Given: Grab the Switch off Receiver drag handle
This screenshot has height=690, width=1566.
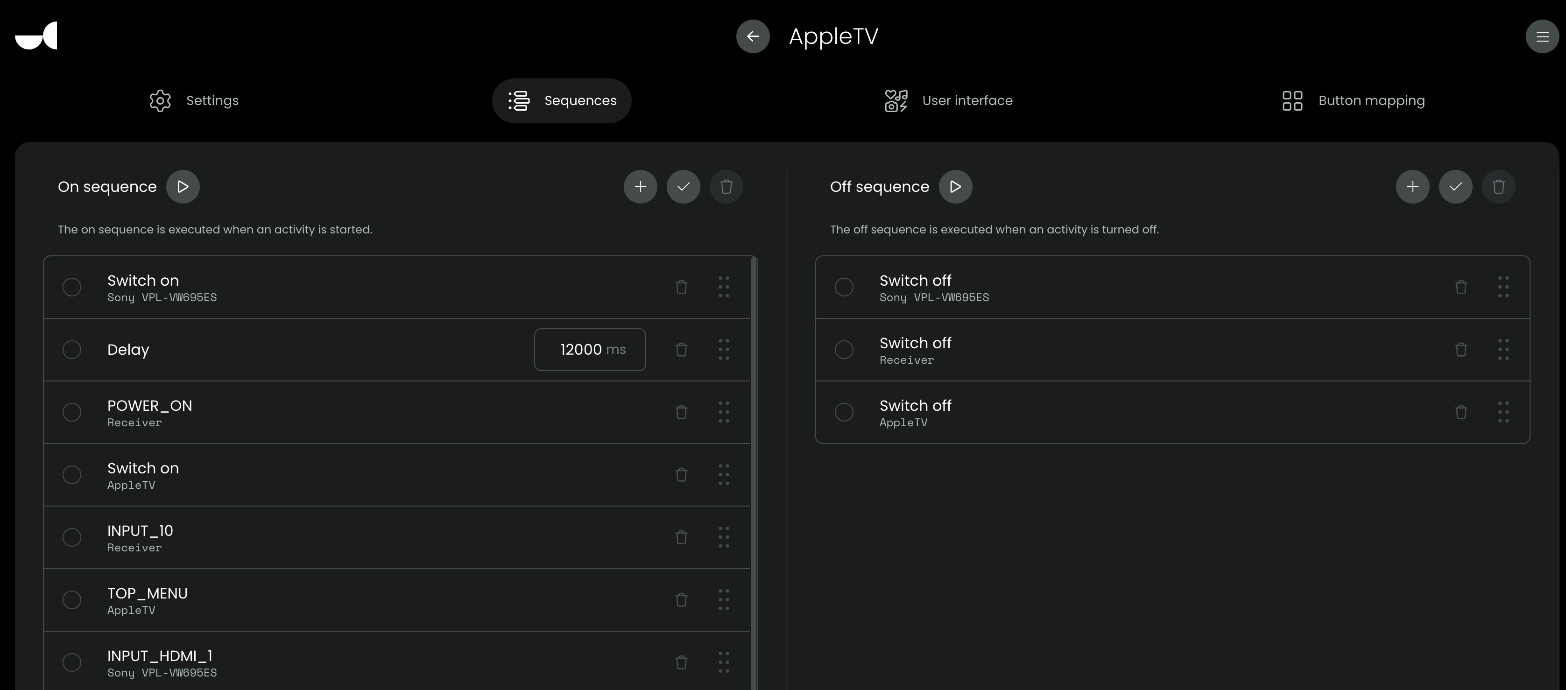Looking at the screenshot, I should click(x=1503, y=350).
